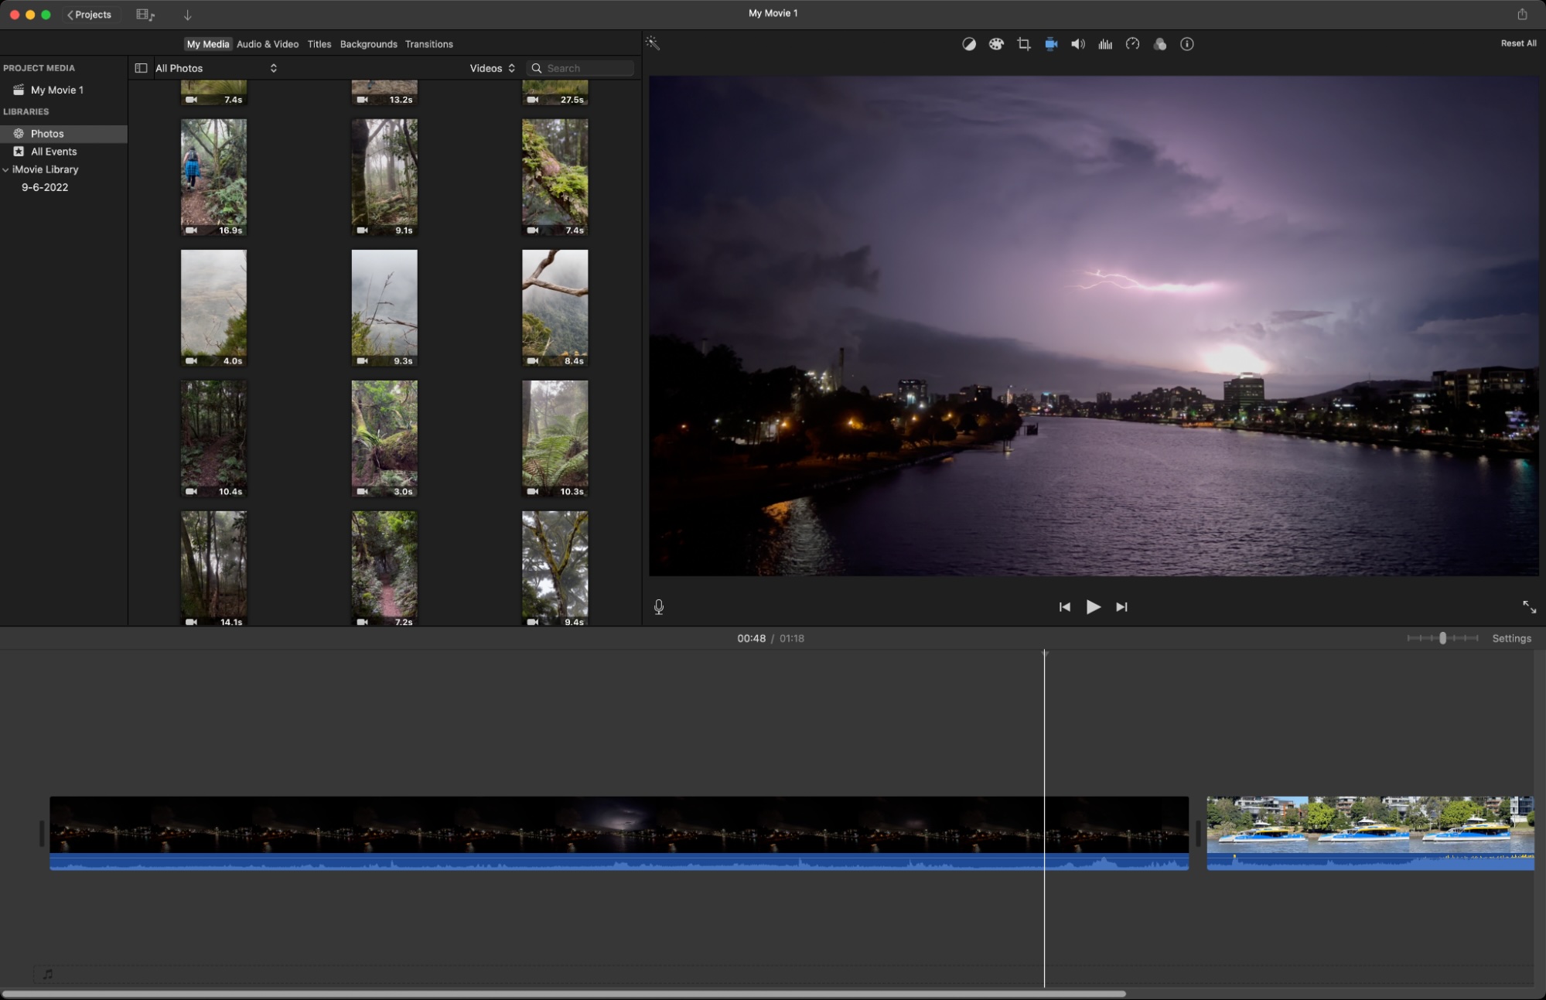Click the media Search field
This screenshot has height=1000, width=1546.
click(x=580, y=68)
